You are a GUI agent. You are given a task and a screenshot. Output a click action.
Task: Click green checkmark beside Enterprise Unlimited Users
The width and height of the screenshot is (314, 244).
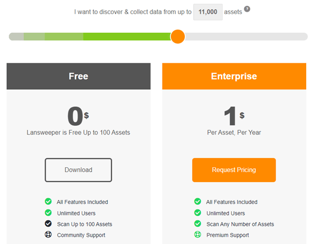point(198,212)
